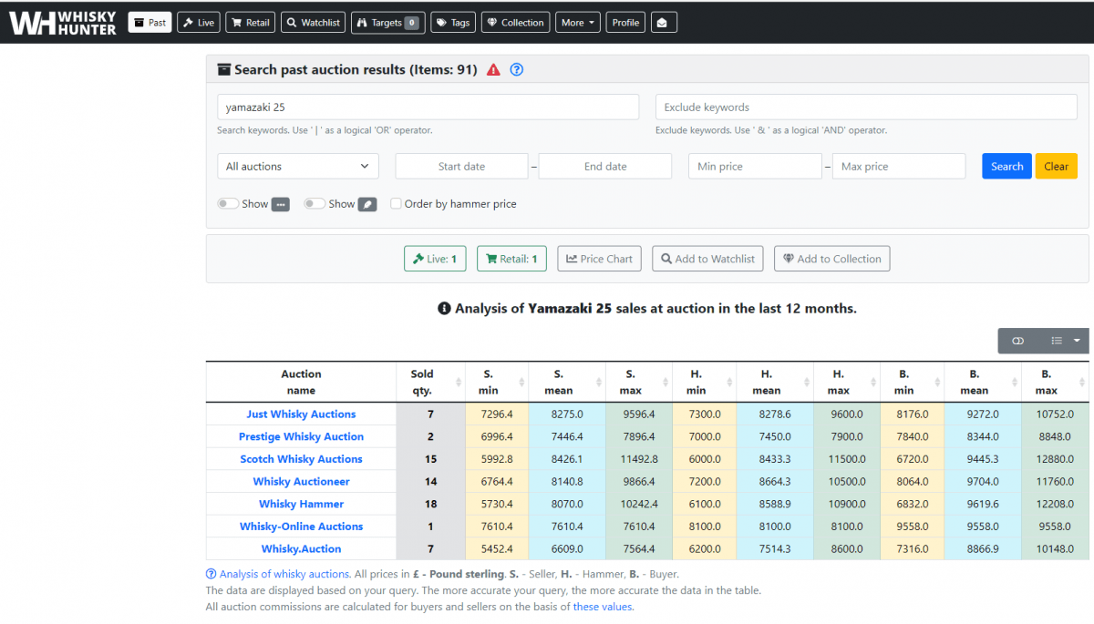Open Whisky.Auction link
Viewport: 1094px width, 624px height.
click(x=301, y=549)
